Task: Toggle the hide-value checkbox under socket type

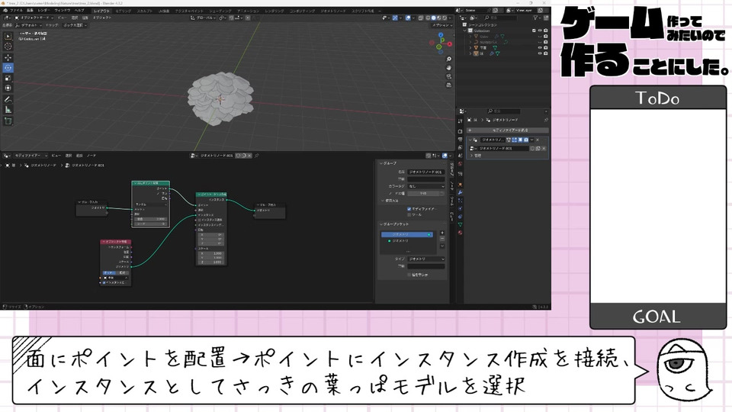Action: pos(409,275)
